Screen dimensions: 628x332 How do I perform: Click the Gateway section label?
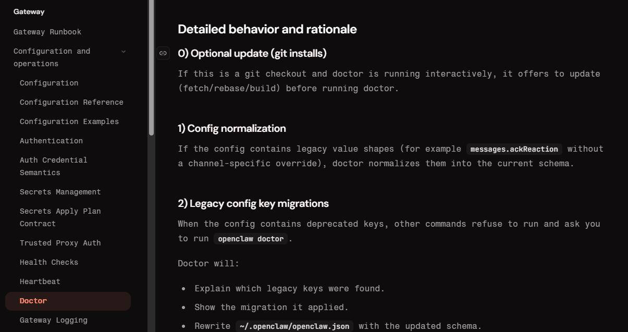pos(29,11)
